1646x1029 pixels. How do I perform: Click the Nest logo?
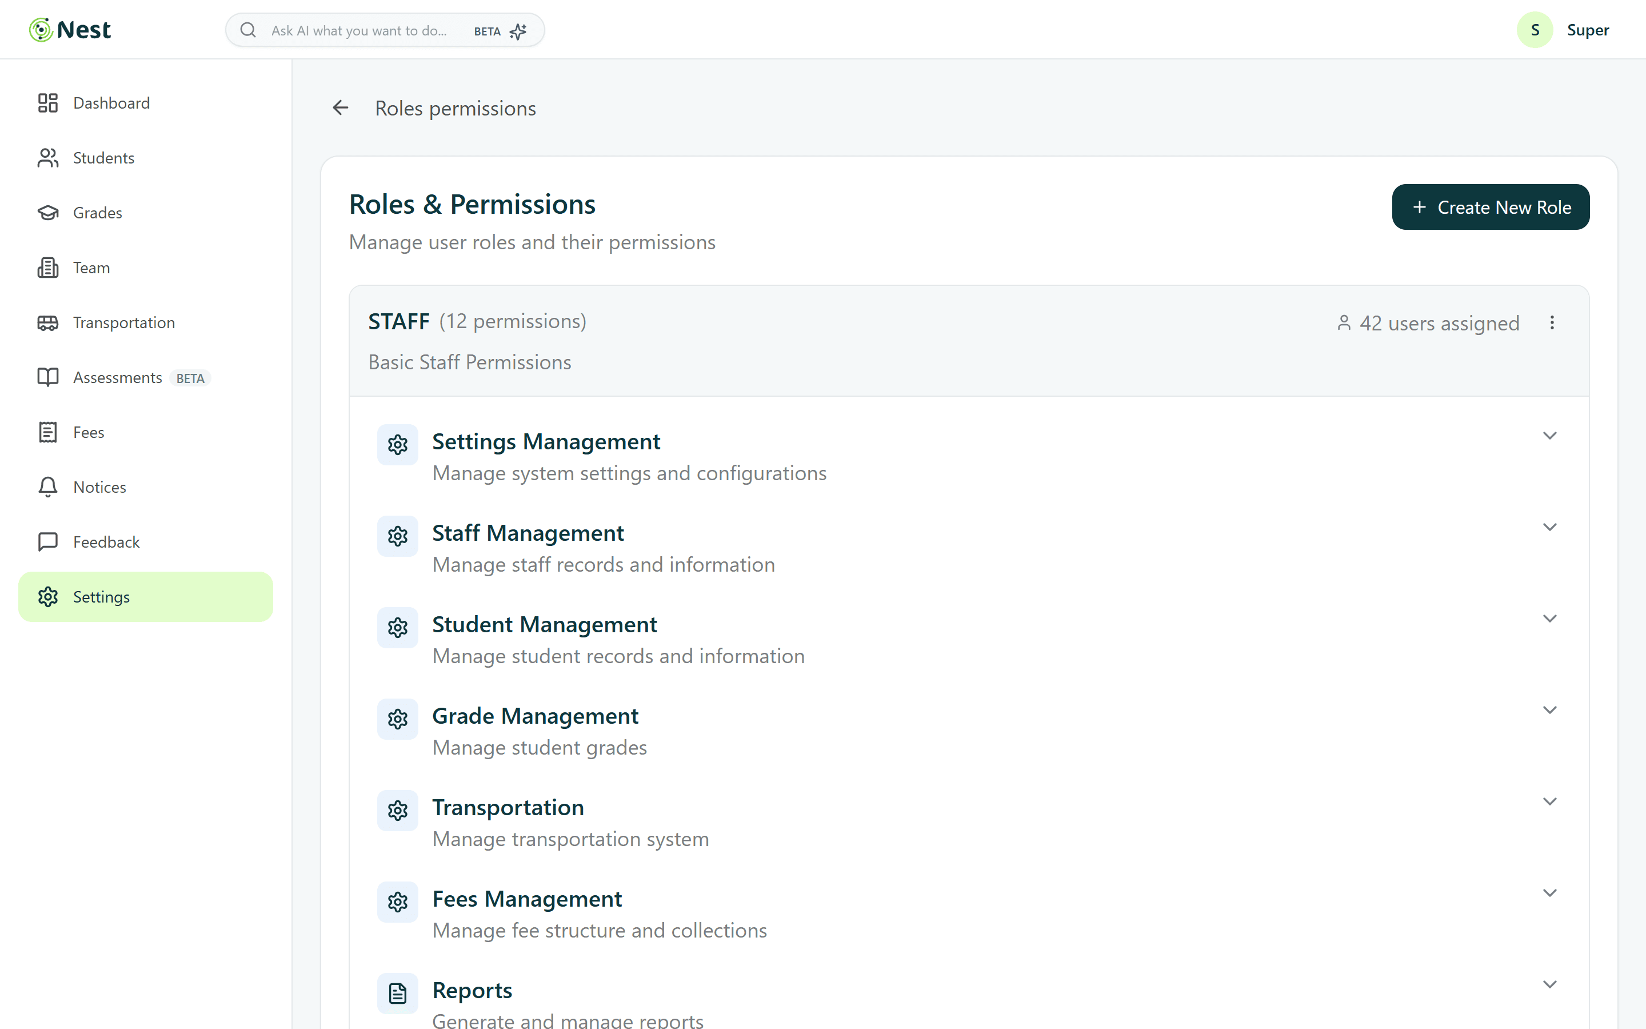click(x=69, y=30)
